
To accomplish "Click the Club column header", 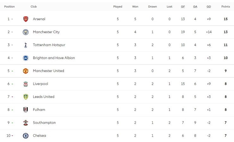I will click(34, 7).
